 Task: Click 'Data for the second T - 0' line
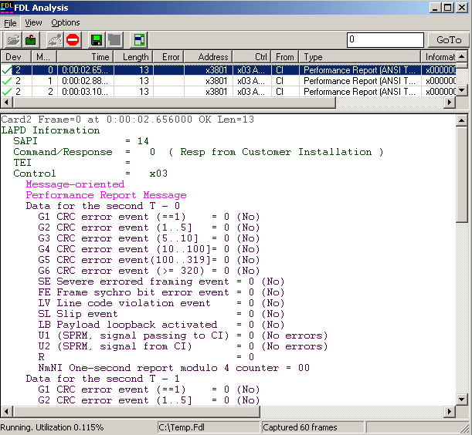(x=103, y=206)
